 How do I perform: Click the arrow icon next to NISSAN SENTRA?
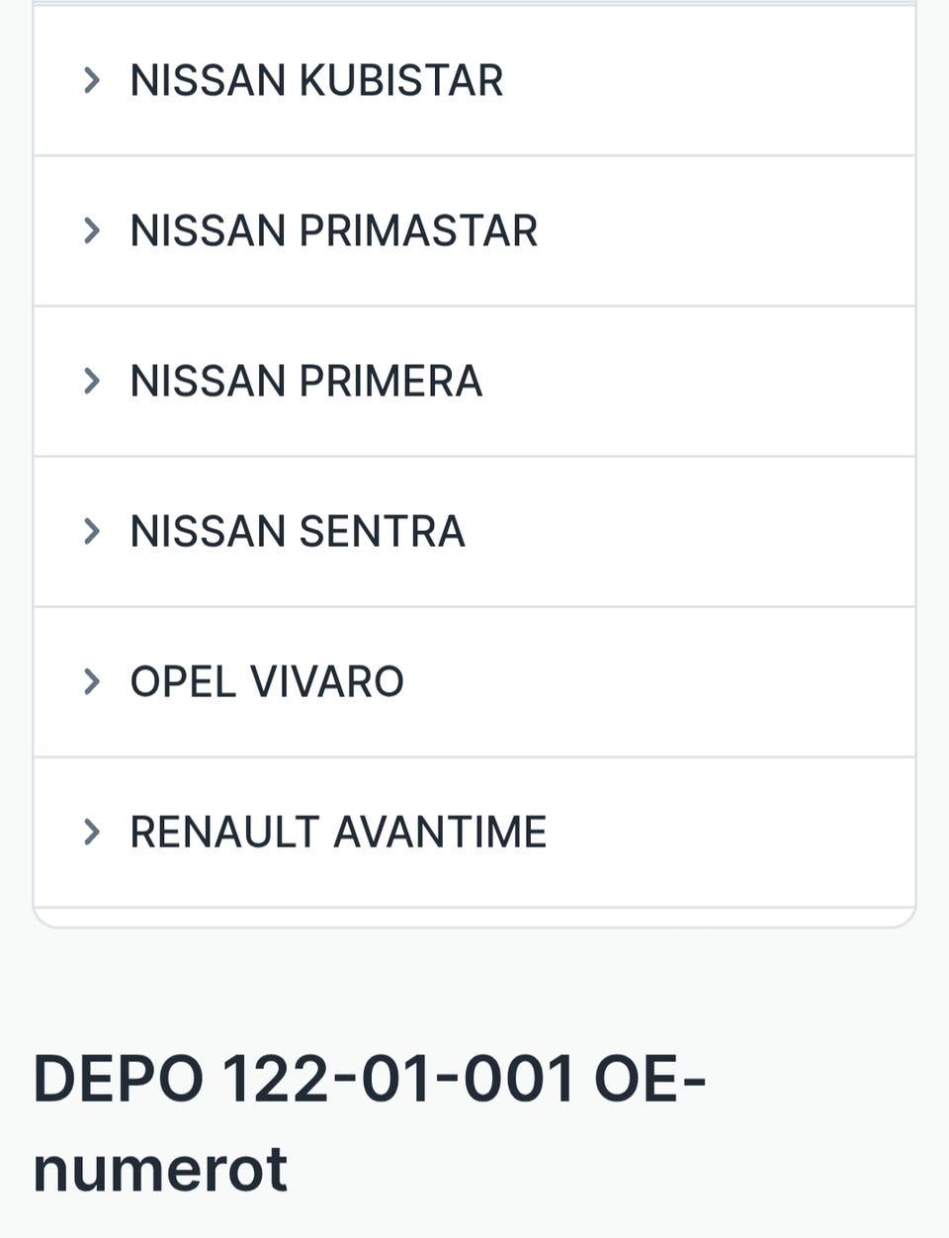click(x=92, y=531)
